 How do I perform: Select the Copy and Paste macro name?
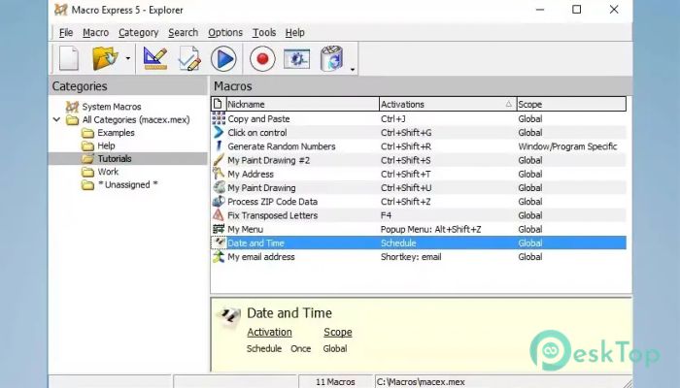click(258, 118)
